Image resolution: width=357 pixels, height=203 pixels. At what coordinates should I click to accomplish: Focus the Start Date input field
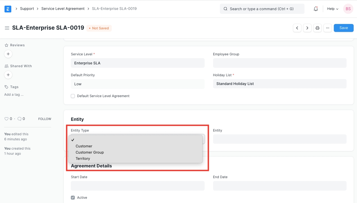point(137,186)
